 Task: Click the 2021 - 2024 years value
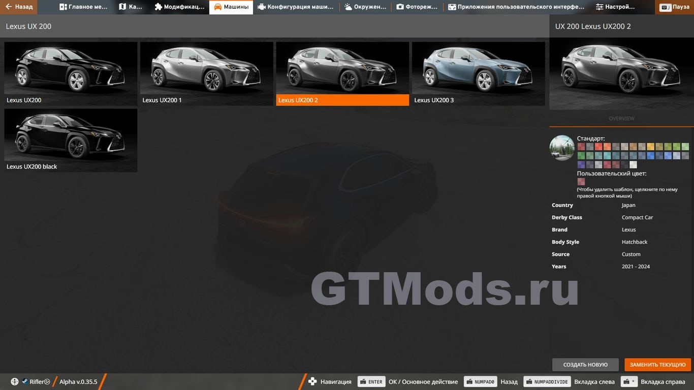point(636,267)
